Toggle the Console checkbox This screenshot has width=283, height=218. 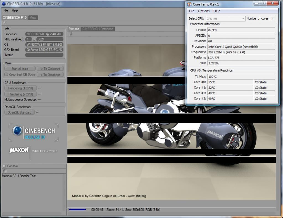click(4, 166)
